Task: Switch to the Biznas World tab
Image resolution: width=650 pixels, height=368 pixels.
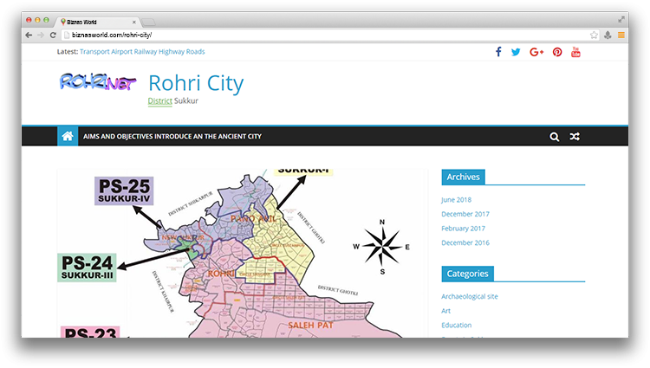Action: click(x=95, y=20)
